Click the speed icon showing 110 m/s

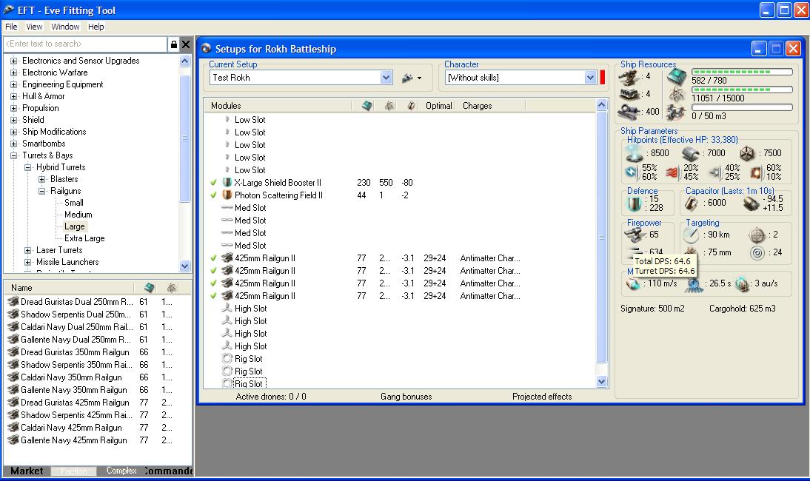pyautogui.click(x=633, y=284)
